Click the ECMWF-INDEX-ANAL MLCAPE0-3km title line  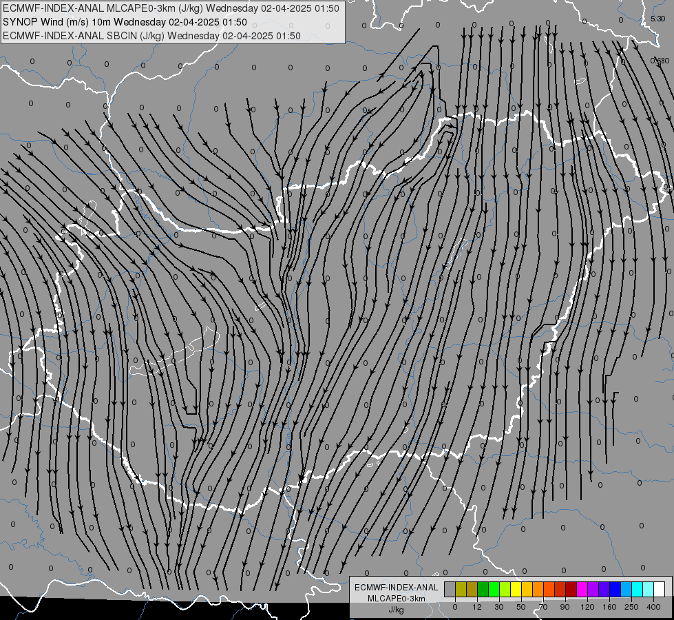(x=171, y=8)
